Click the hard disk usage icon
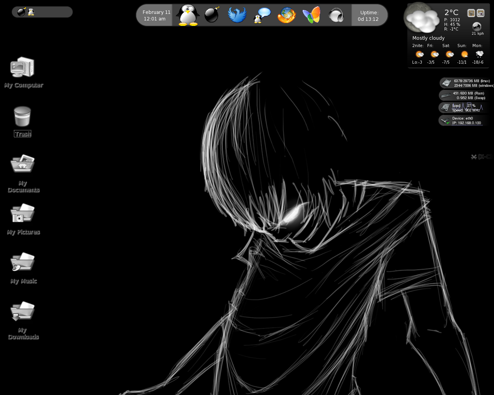The height and width of the screenshot is (395, 494). coord(447,83)
